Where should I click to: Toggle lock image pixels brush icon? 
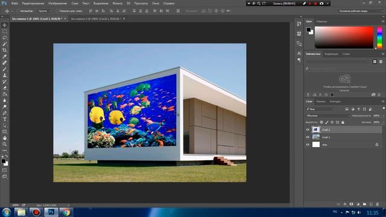pyautogui.click(x=327, y=122)
